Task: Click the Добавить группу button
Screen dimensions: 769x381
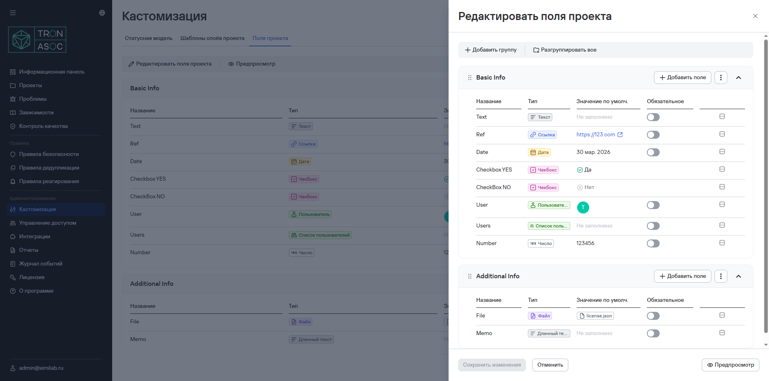Action: click(x=491, y=50)
